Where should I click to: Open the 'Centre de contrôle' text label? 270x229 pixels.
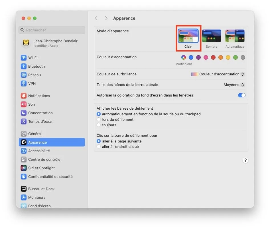tap(44, 160)
